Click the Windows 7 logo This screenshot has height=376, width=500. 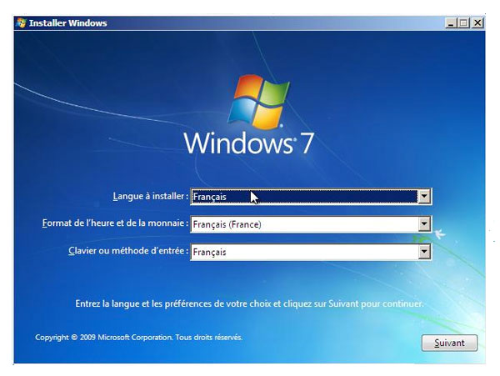[x=249, y=115]
